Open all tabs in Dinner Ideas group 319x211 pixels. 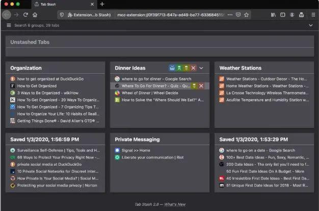click(x=179, y=68)
